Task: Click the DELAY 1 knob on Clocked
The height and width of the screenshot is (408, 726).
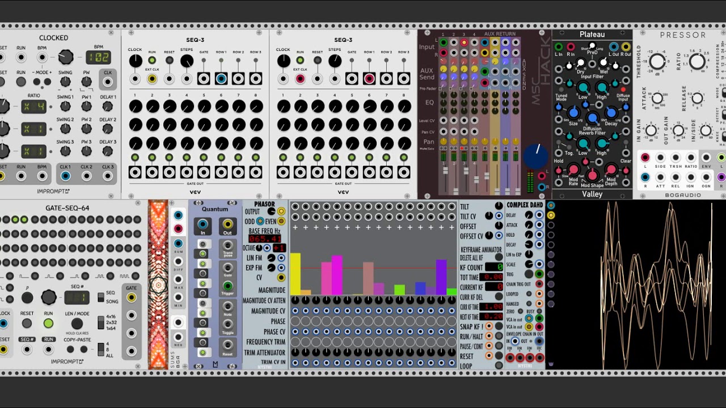Action: pyautogui.click(x=108, y=106)
